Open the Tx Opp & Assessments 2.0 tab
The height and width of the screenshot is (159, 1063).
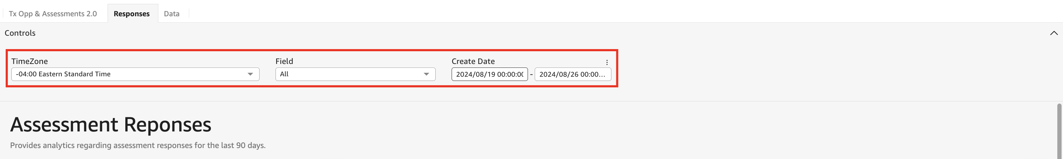53,13
